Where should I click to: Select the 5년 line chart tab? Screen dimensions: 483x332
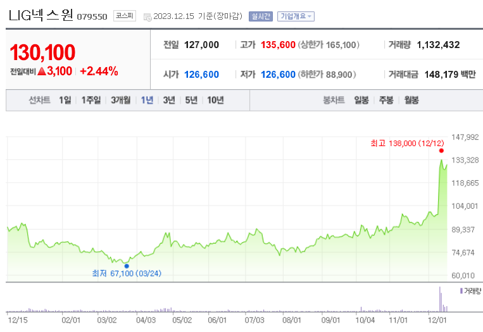click(x=191, y=100)
